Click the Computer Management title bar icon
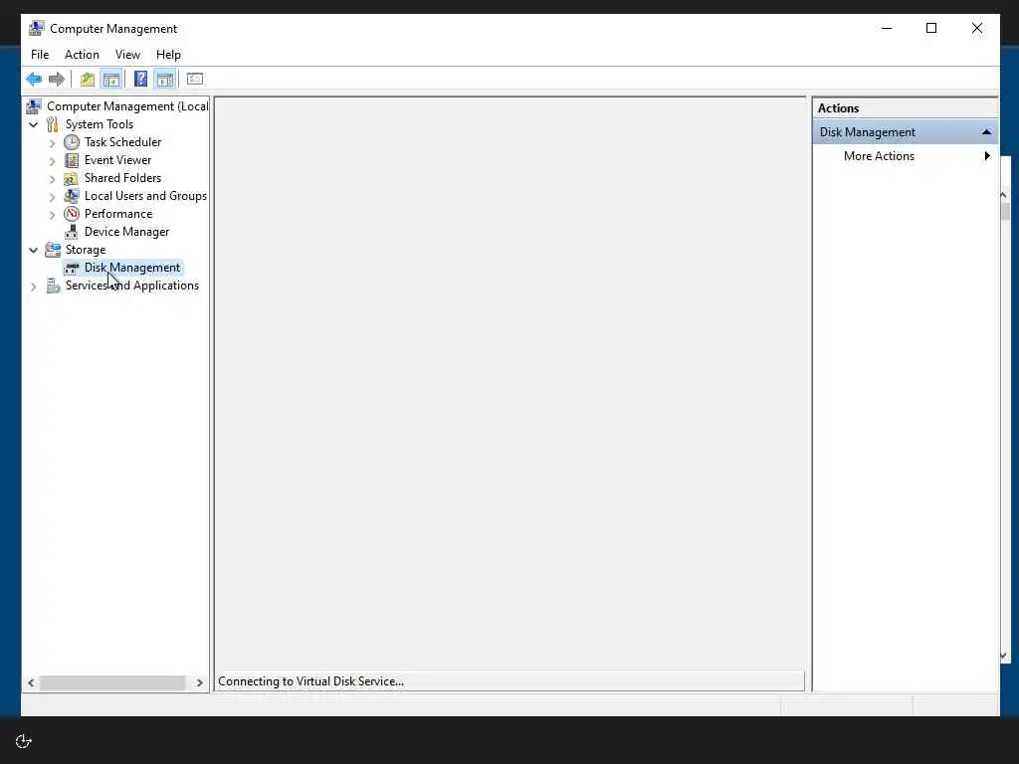Viewport: 1019px width, 764px height. (x=37, y=28)
